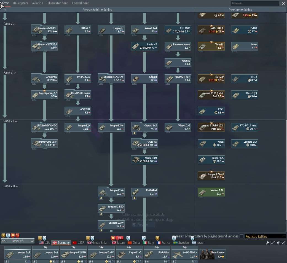Select the Strela-10M vehicle card
This screenshot has height=263, width=287.
click(144, 159)
